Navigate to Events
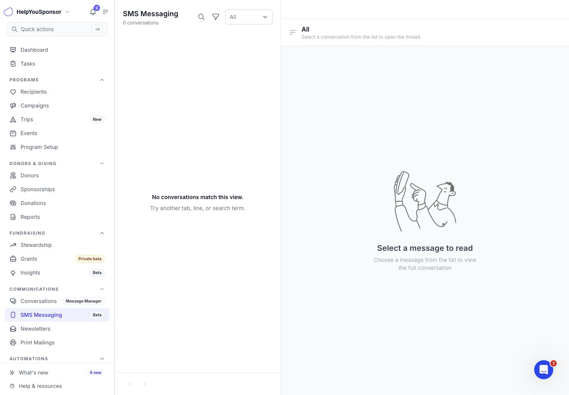Viewport: 569px width, 395px height. (57, 133)
